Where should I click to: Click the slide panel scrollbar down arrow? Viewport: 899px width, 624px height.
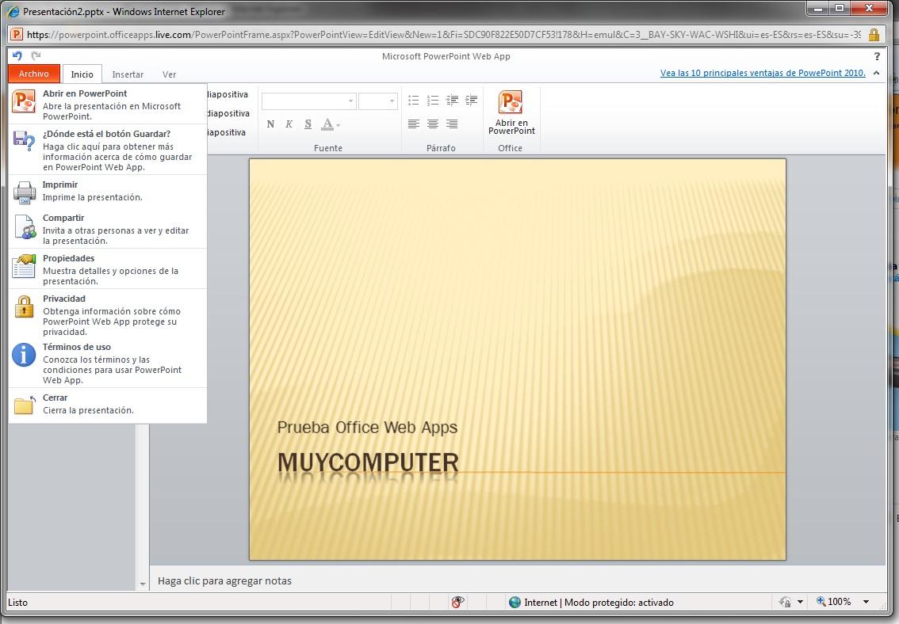(x=143, y=584)
